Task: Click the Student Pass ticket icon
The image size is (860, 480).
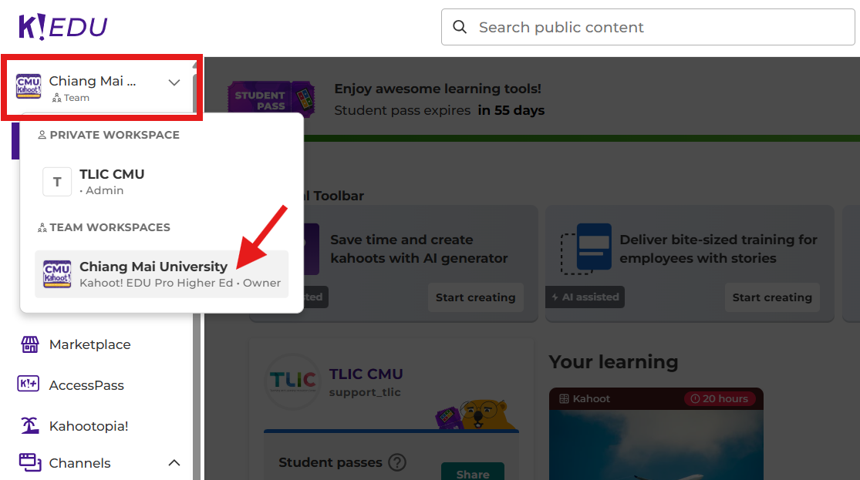Action: point(271,100)
